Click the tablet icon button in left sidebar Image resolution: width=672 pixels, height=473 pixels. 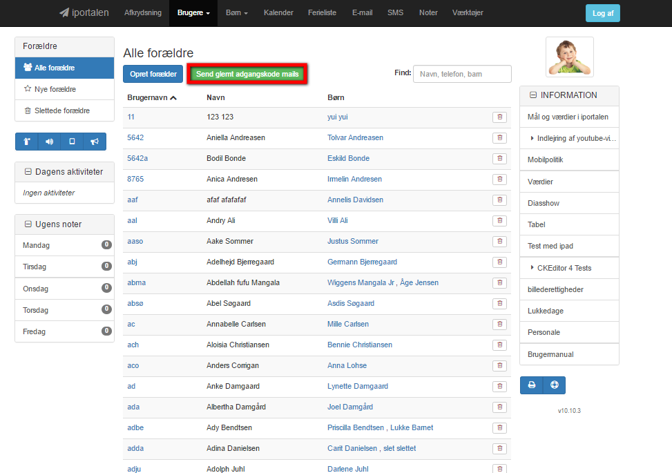pos(72,142)
